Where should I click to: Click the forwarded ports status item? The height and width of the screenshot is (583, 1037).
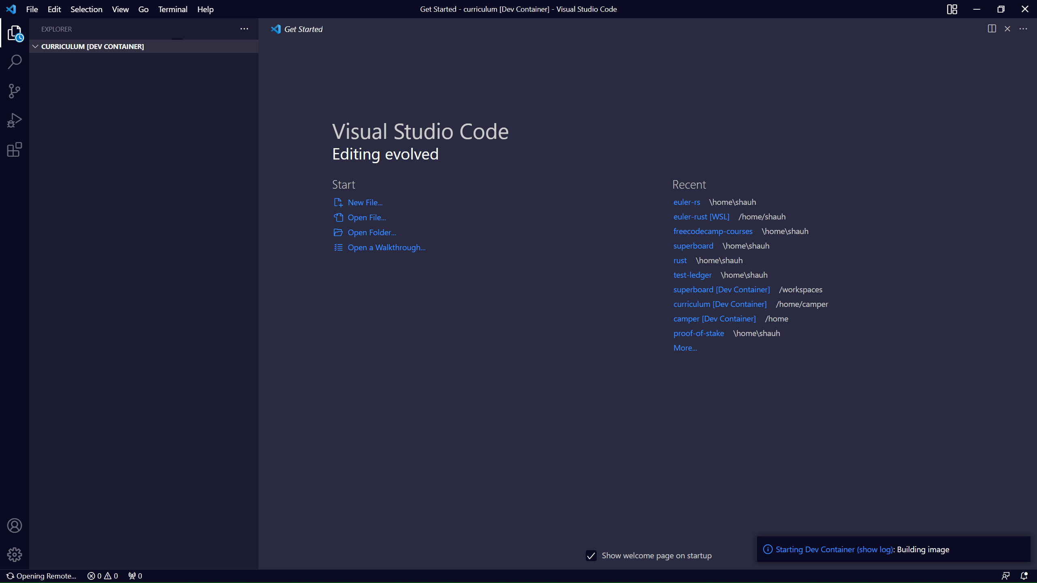point(135,576)
